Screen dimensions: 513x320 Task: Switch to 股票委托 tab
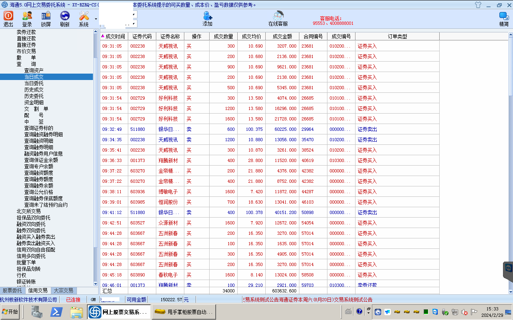click(12, 291)
